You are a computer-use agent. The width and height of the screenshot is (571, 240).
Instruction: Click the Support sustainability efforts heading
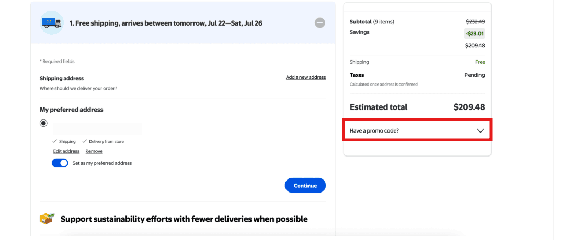point(184,219)
